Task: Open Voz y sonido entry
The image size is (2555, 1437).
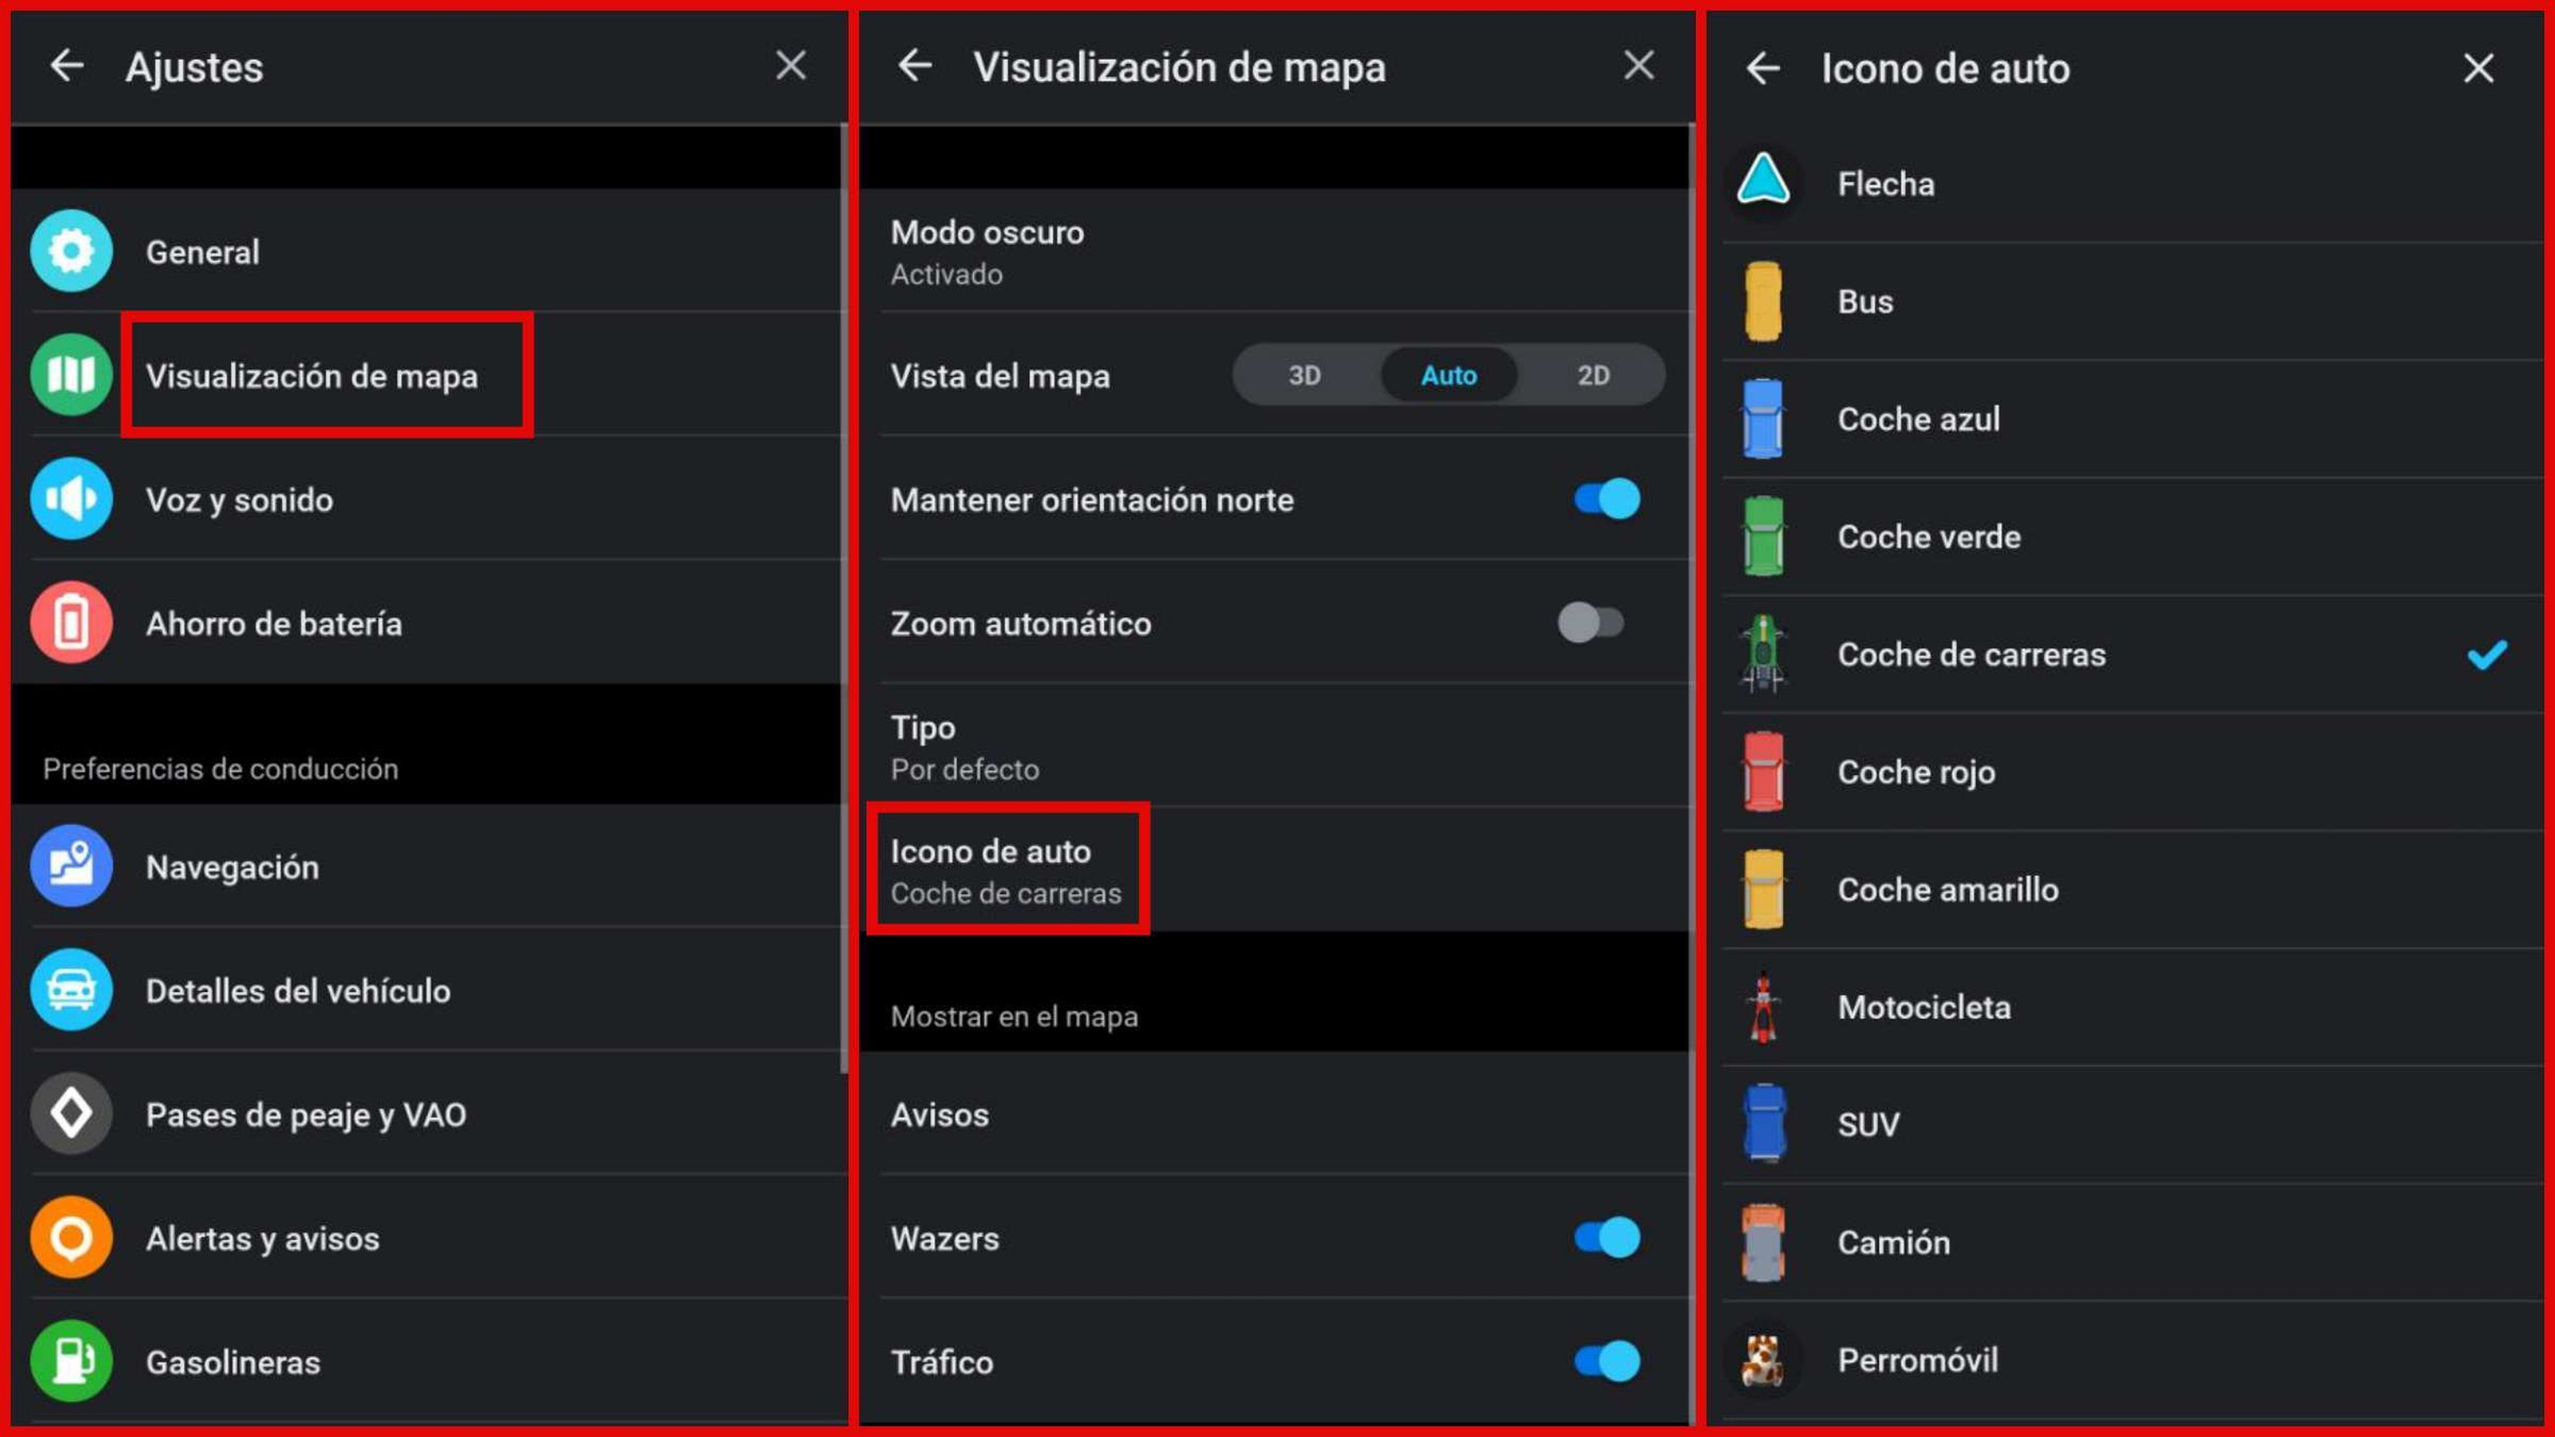Action: [x=426, y=499]
